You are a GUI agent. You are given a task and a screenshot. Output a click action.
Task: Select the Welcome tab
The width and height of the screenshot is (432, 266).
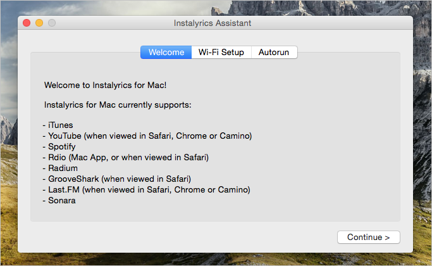pos(166,52)
